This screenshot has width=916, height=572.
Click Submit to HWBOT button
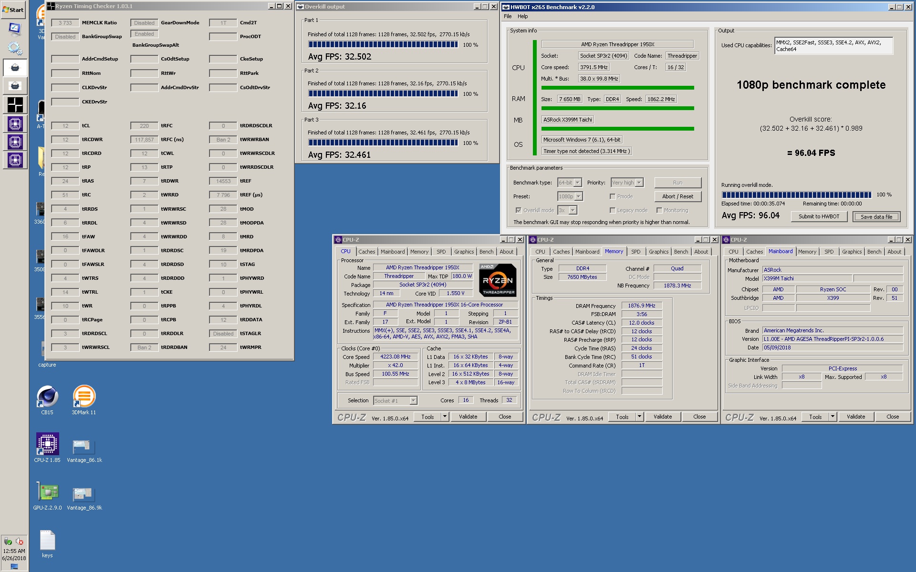click(x=819, y=216)
